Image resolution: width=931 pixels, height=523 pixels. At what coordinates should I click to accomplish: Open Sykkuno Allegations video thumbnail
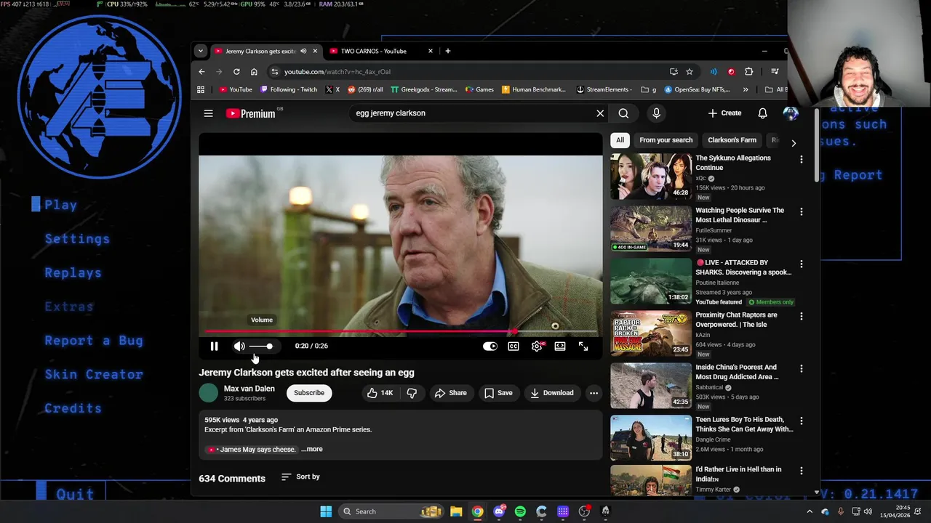(651, 177)
